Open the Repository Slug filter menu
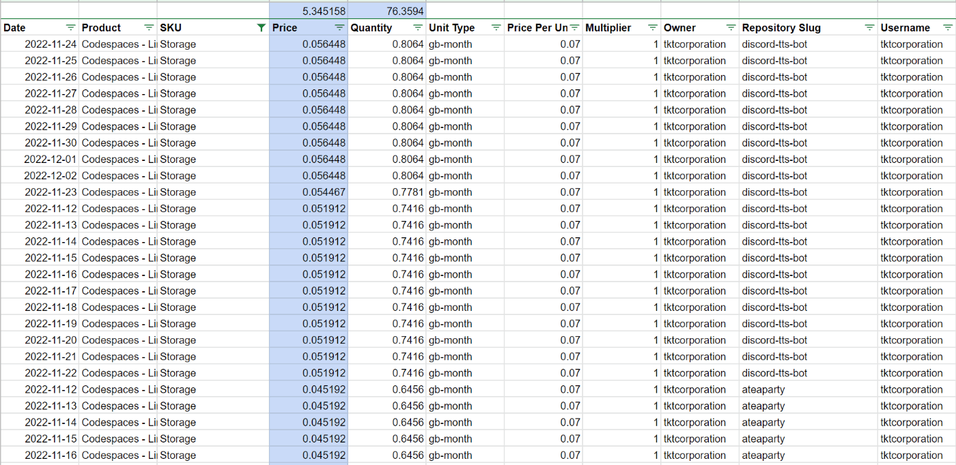The width and height of the screenshot is (956, 465). click(x=869, y=28)
